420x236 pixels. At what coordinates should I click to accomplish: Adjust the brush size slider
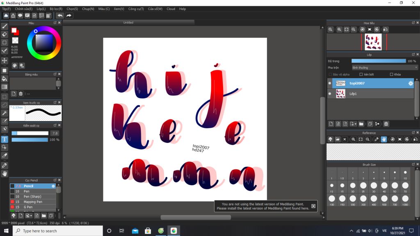(x=30, y=133)
